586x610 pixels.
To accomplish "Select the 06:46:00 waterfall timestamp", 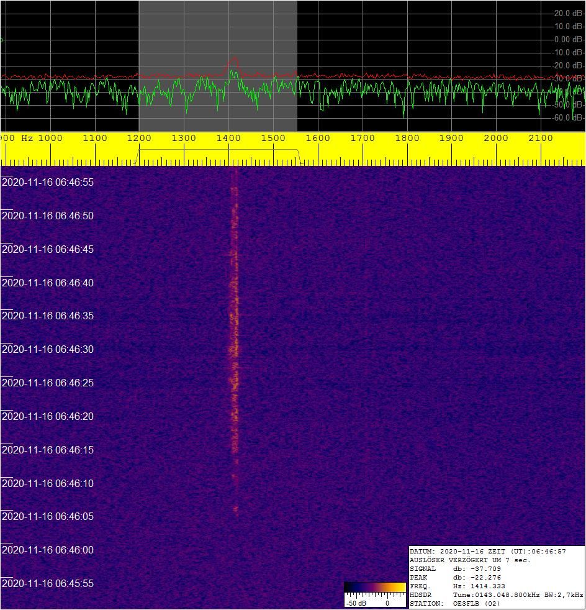I will (x=48, y=550).
